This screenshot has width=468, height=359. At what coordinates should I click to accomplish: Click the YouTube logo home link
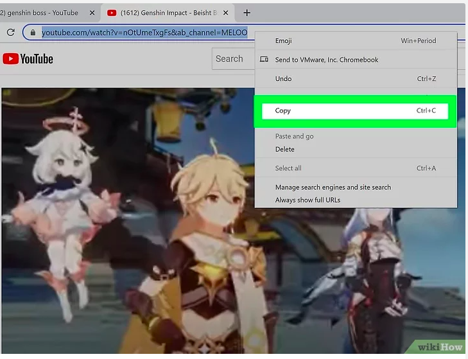[28, 59]
